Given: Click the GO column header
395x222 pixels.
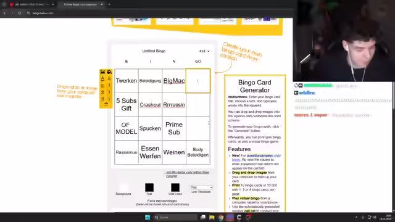Looking at the screenshot, I should [198, 62].
